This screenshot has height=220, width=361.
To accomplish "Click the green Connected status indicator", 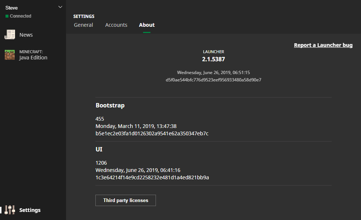I will pyautogui.click(x=6, y=16).
